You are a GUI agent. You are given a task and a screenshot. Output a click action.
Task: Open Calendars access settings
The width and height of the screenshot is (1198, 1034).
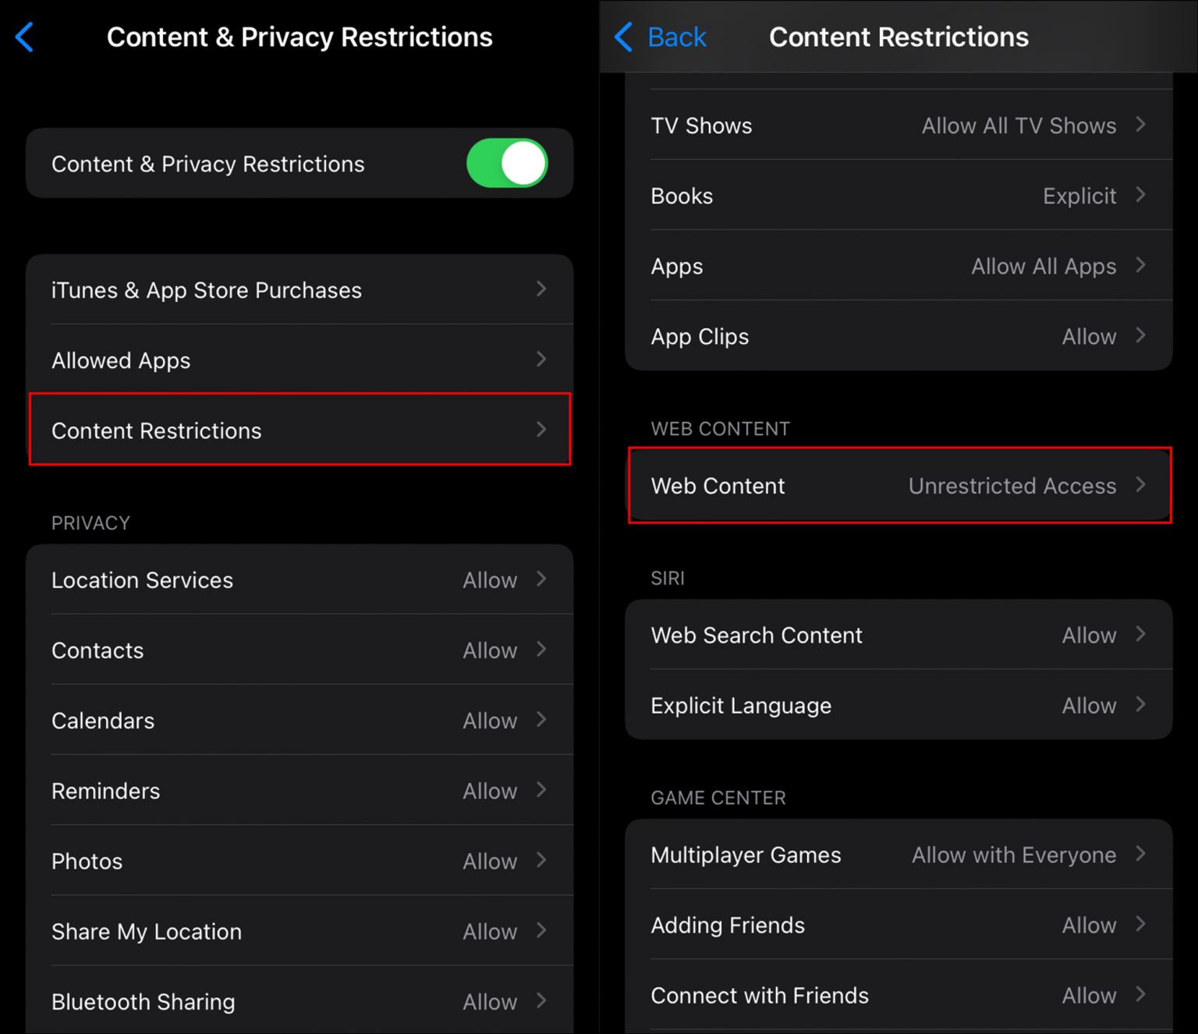pyautogui.click(x=299, y=720)
